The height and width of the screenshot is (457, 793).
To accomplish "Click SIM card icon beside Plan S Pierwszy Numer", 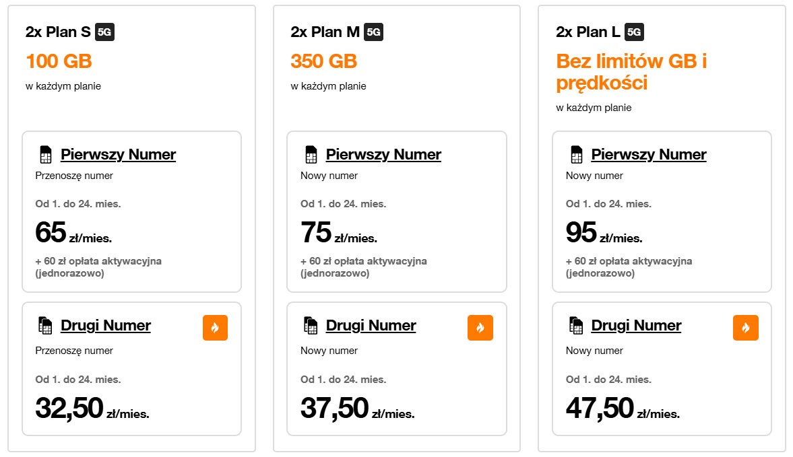I will (x=46, y=155).
